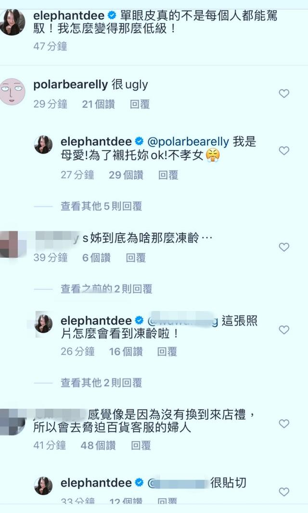Image resolution: width=308 pixels, height=513 pixels.
Task: Tap elephantdee's avatar beside the 很貼切 reply
Action: click(43, 486)
